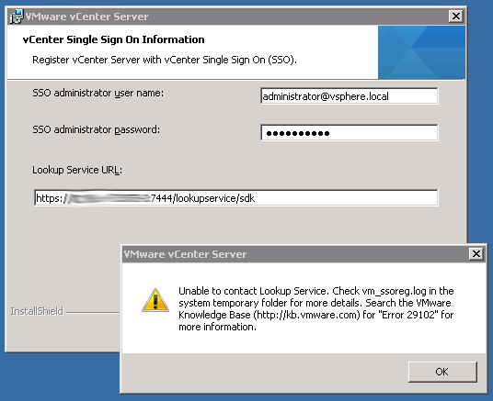This screenshot has width=493, height=401.
Task: Click the Lookup Service URL label
Action: [77, 170]
